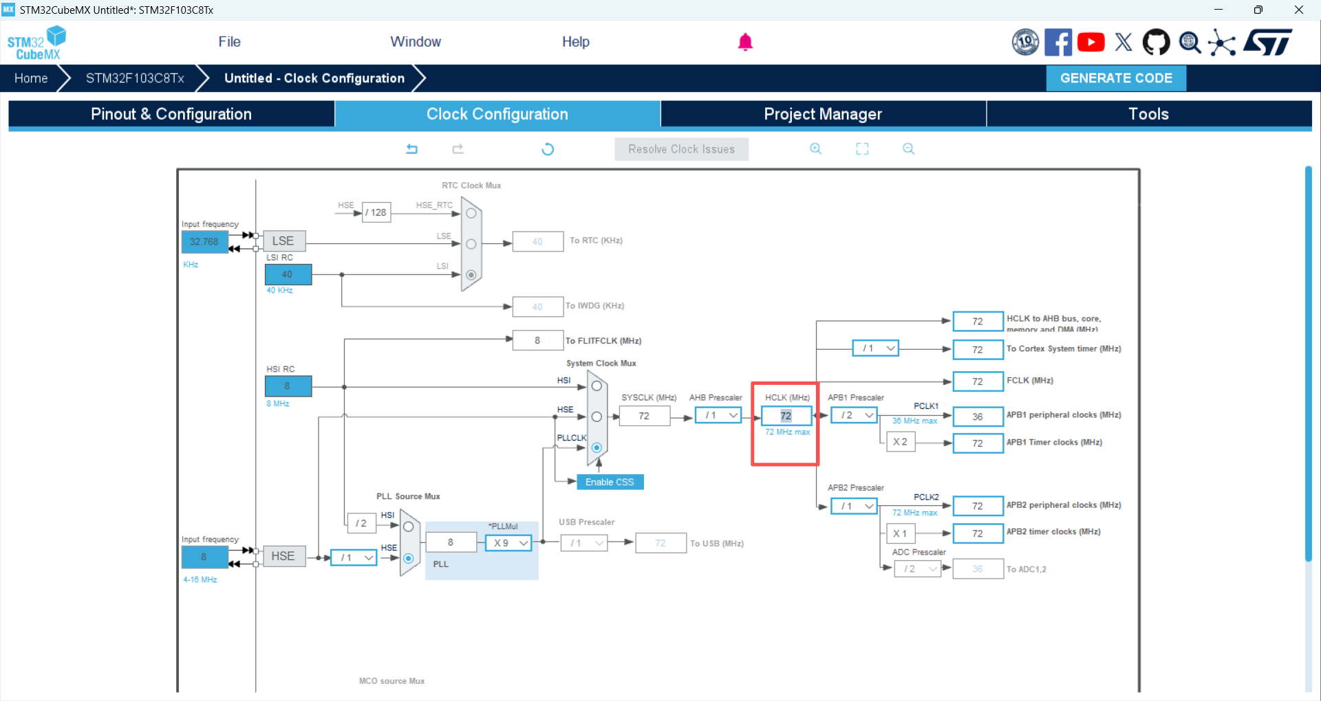Open the APB1 Prescaler dropdown
1321x701 pixels.
[854, 415]
